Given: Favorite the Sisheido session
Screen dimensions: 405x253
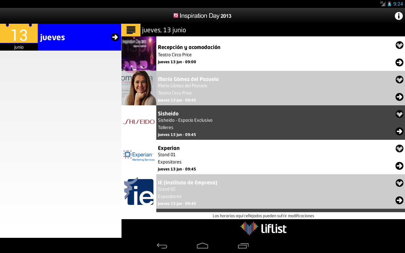Looking at the screenshot, I should pyautogui.click(x=399, y=114).
